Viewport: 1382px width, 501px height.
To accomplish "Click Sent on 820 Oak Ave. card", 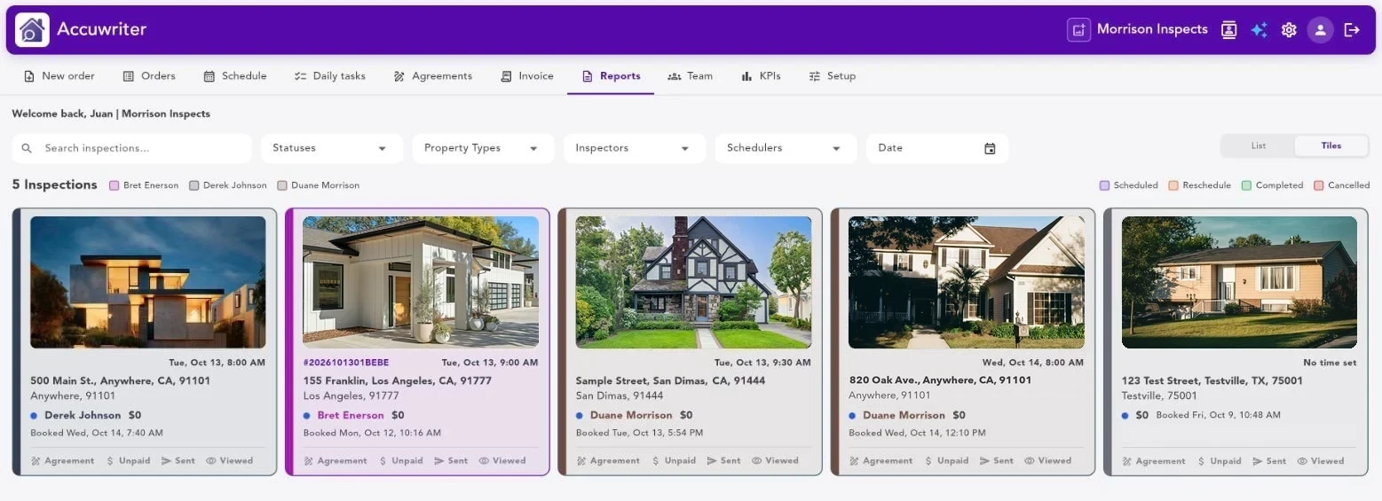I will coord(997,461).
